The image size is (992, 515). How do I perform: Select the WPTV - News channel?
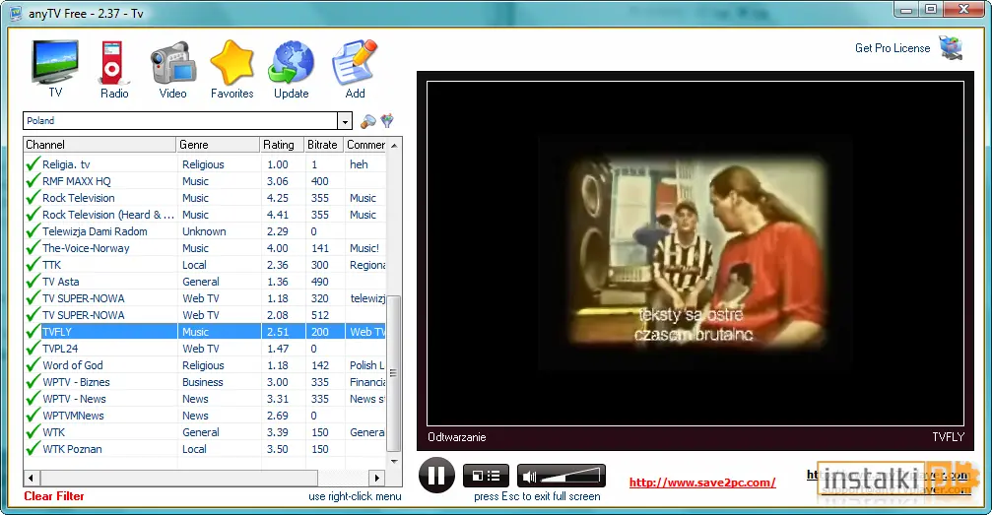205,399
